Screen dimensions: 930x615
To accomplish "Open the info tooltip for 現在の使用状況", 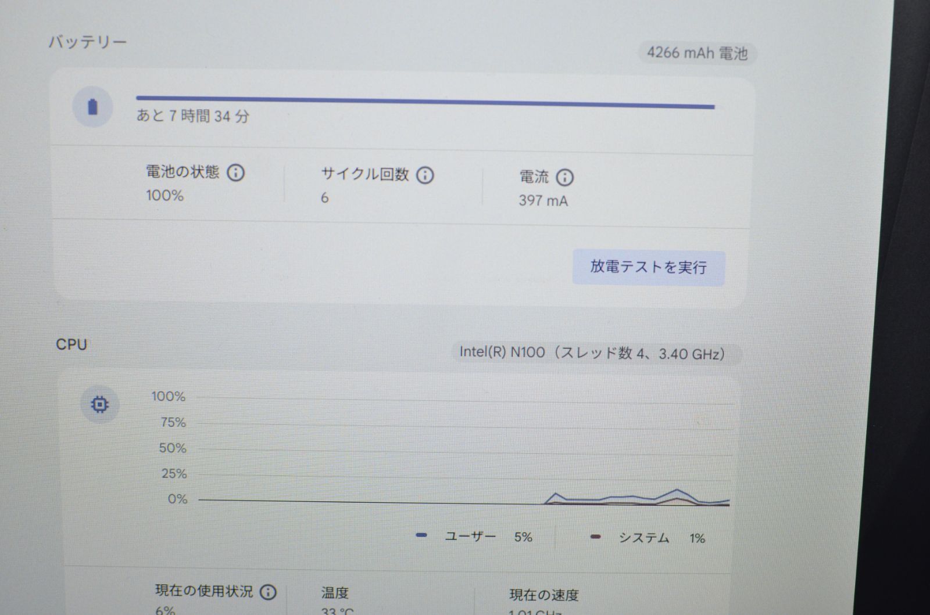I will (x=267, y=592).
